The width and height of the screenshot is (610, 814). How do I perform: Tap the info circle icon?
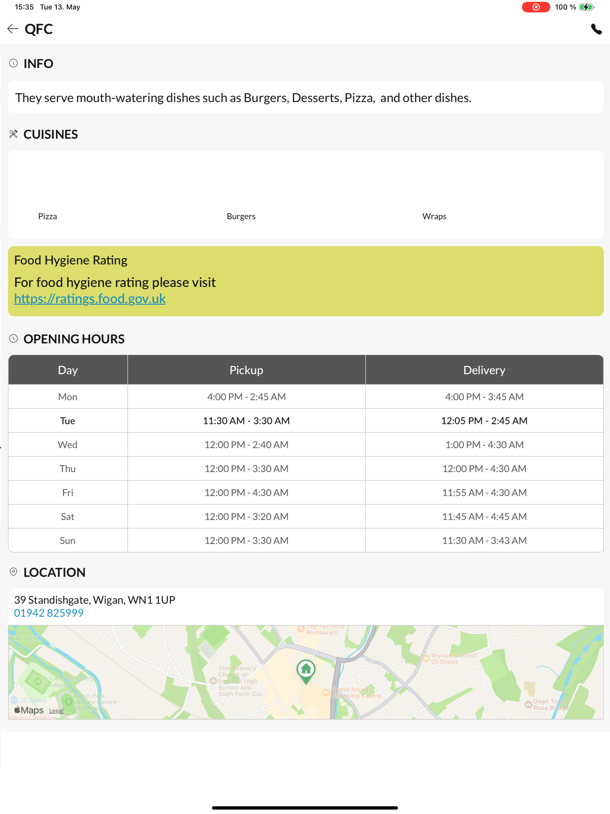13,63
